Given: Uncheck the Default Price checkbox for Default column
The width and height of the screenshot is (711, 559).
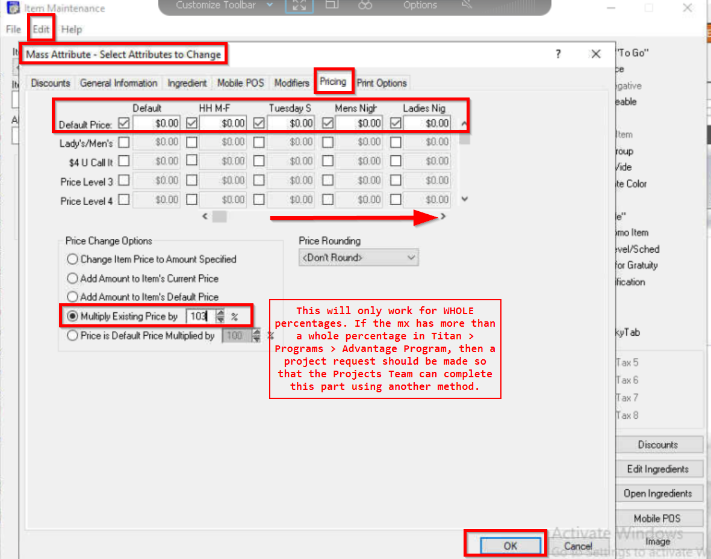Looking at the screenshot, I should click(x=124, y=123).
